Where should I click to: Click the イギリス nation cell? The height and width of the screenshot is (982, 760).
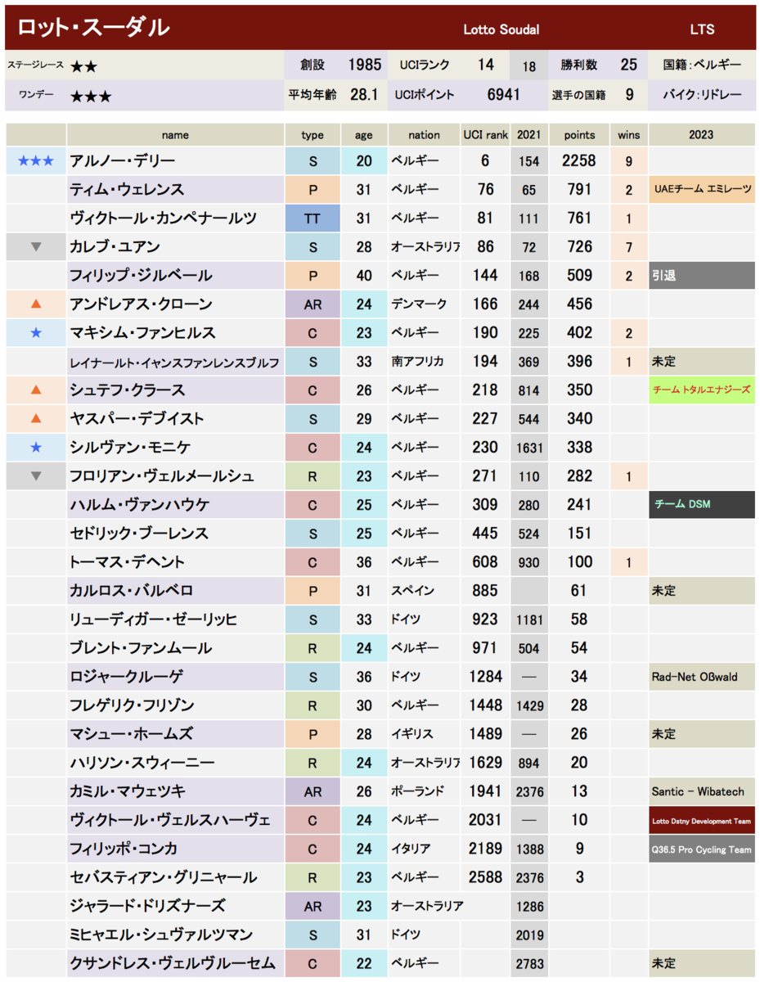[x=424, y=734]
